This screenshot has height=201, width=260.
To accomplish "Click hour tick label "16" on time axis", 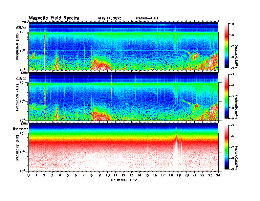I will 155,175.
